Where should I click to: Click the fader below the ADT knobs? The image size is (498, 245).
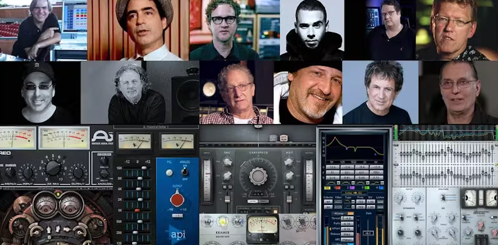click(x=289, y=199)
